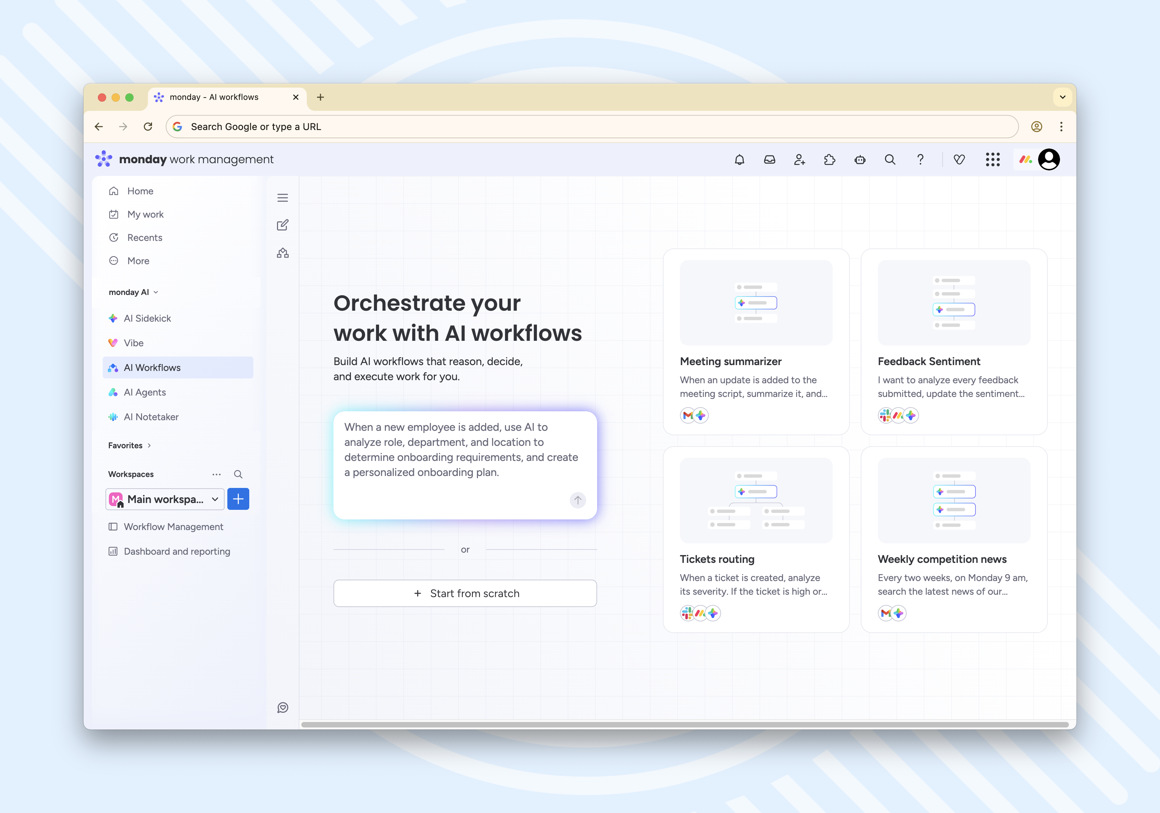Viewport: 1160px width, 813px height.
Task: Open the AI assistant robot icon
Action: [860, 159]
